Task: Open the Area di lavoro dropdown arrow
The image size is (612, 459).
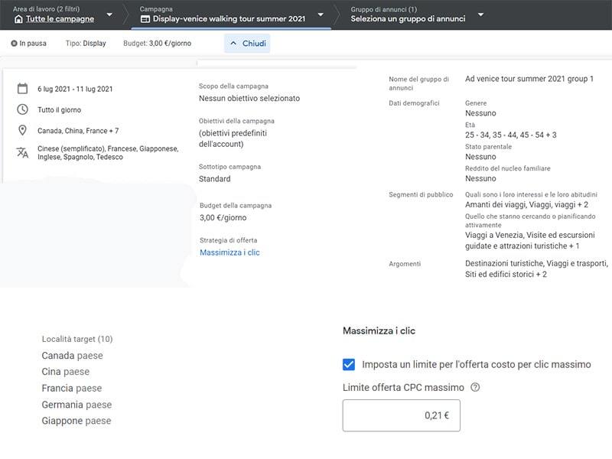Action: click(109, 15)
